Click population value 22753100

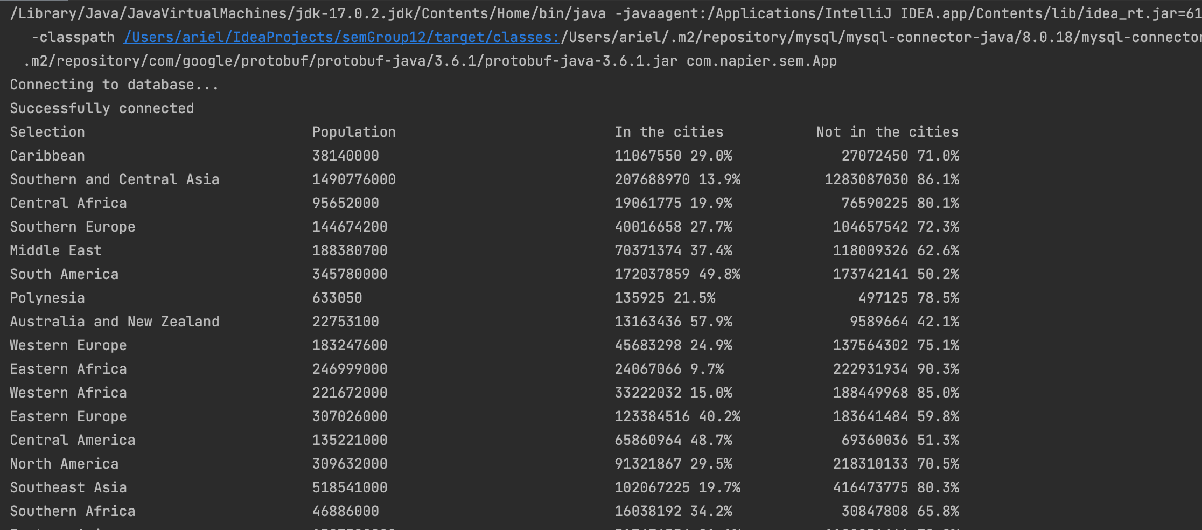346,322
